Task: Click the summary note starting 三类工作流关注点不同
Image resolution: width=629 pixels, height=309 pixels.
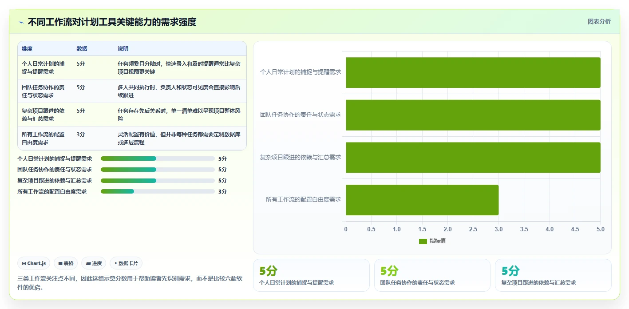Action: coord(130,283)
